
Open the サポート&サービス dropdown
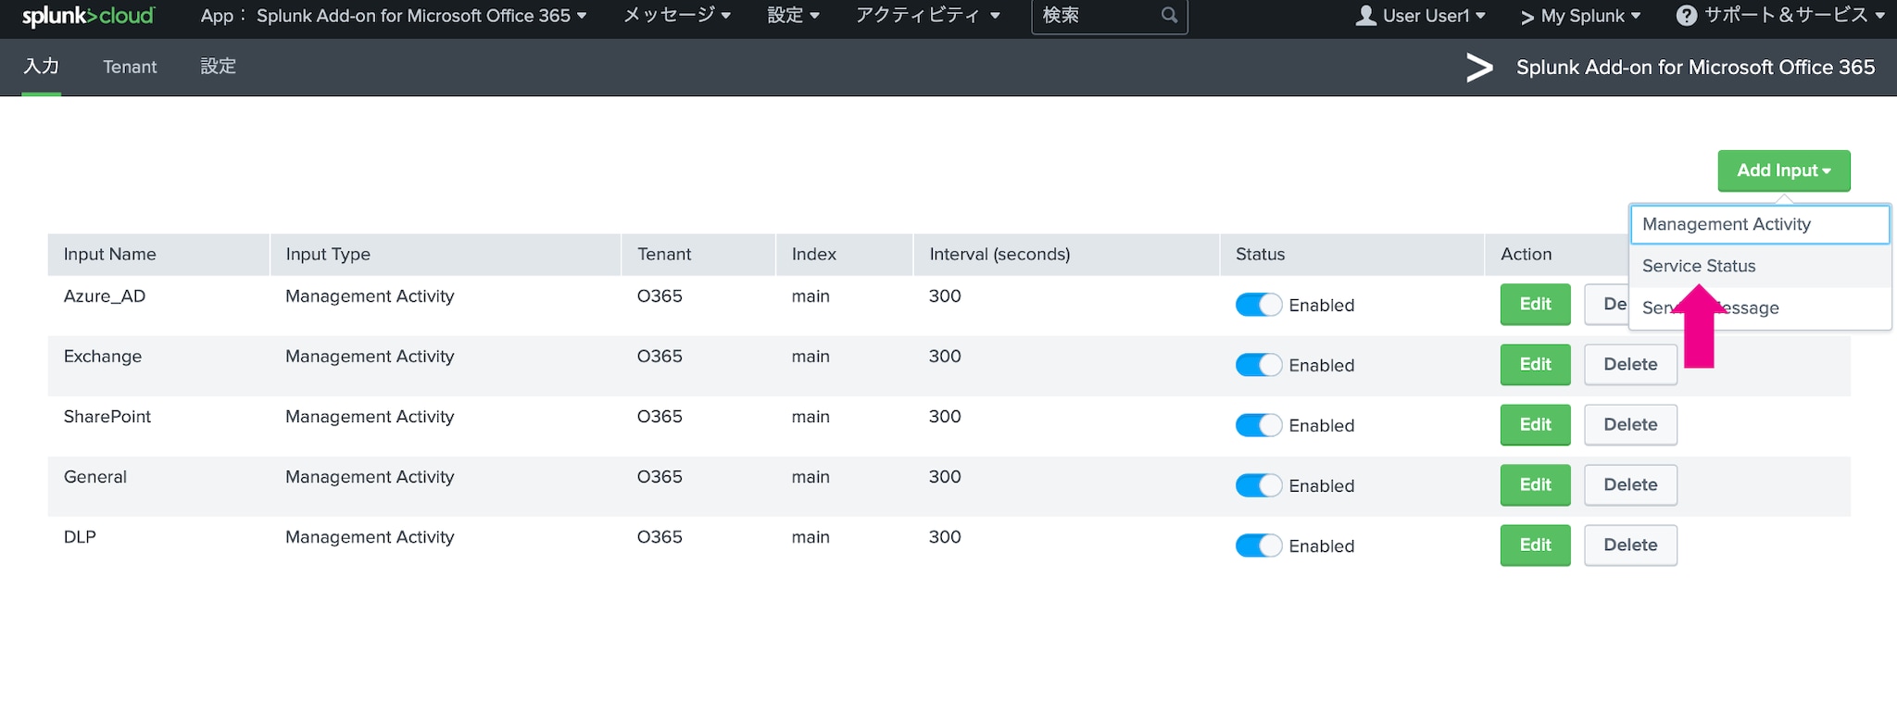(x=1780, y=16)
